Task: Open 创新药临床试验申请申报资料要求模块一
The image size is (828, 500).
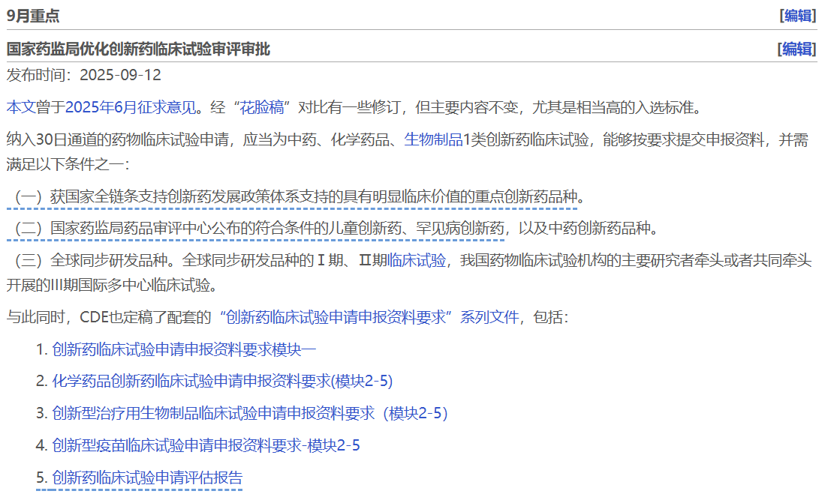Action: 184,349
